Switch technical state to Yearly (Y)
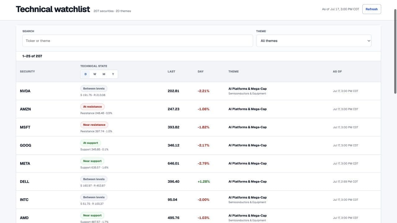Viewport: 397px width, 223px height. coord(113,74)
